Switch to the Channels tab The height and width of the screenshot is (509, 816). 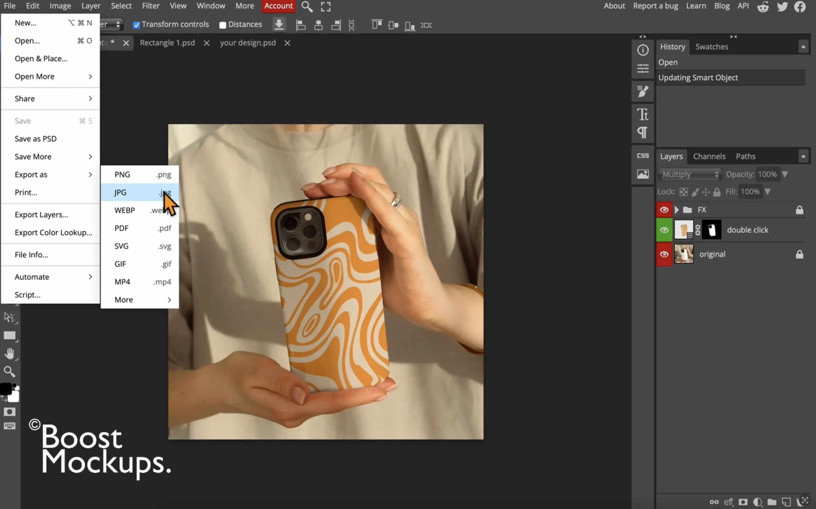tap(709, 156)
